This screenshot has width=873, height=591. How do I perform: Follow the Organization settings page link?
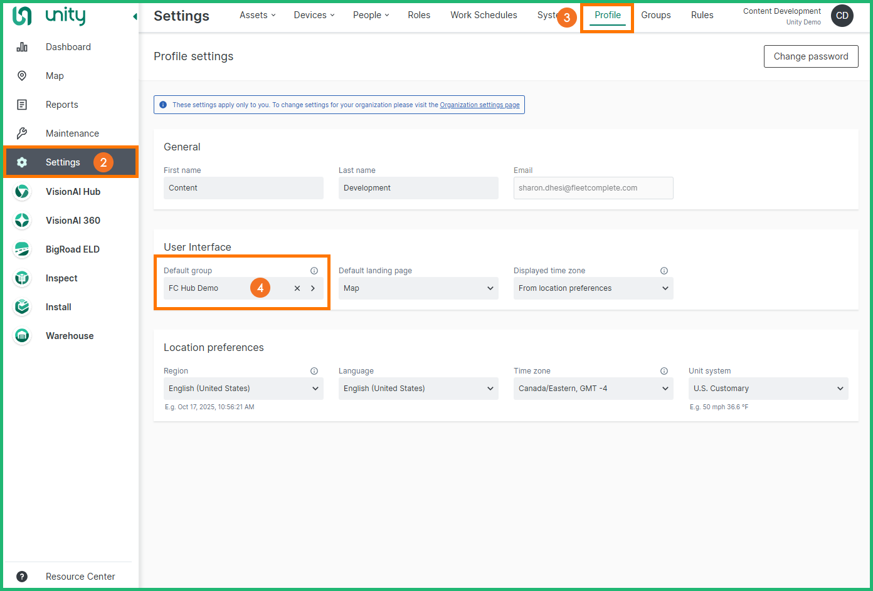pos(479,105)
